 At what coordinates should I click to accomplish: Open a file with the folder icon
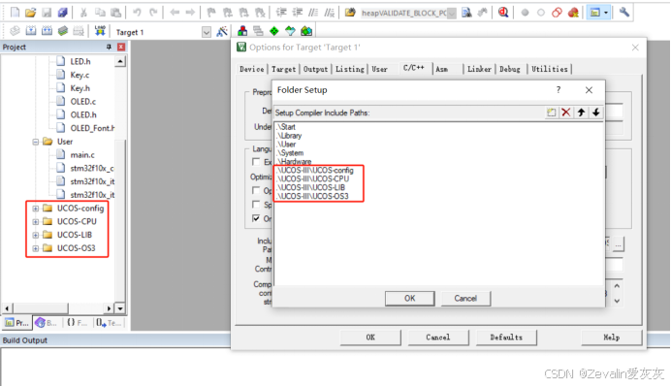30,13
